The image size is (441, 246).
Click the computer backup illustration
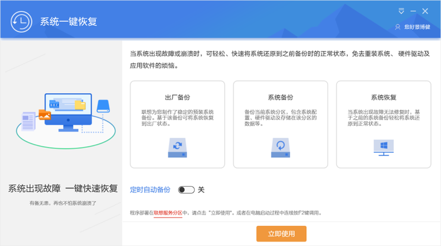pos(66,121)
